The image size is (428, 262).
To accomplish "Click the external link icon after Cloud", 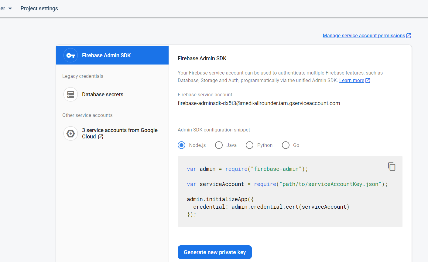I will pyautogui.click(x=101, y=137).
